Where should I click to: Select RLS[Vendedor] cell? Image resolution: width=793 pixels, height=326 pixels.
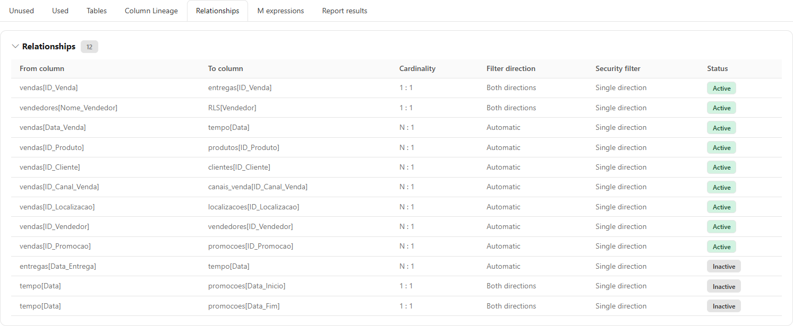232,108
